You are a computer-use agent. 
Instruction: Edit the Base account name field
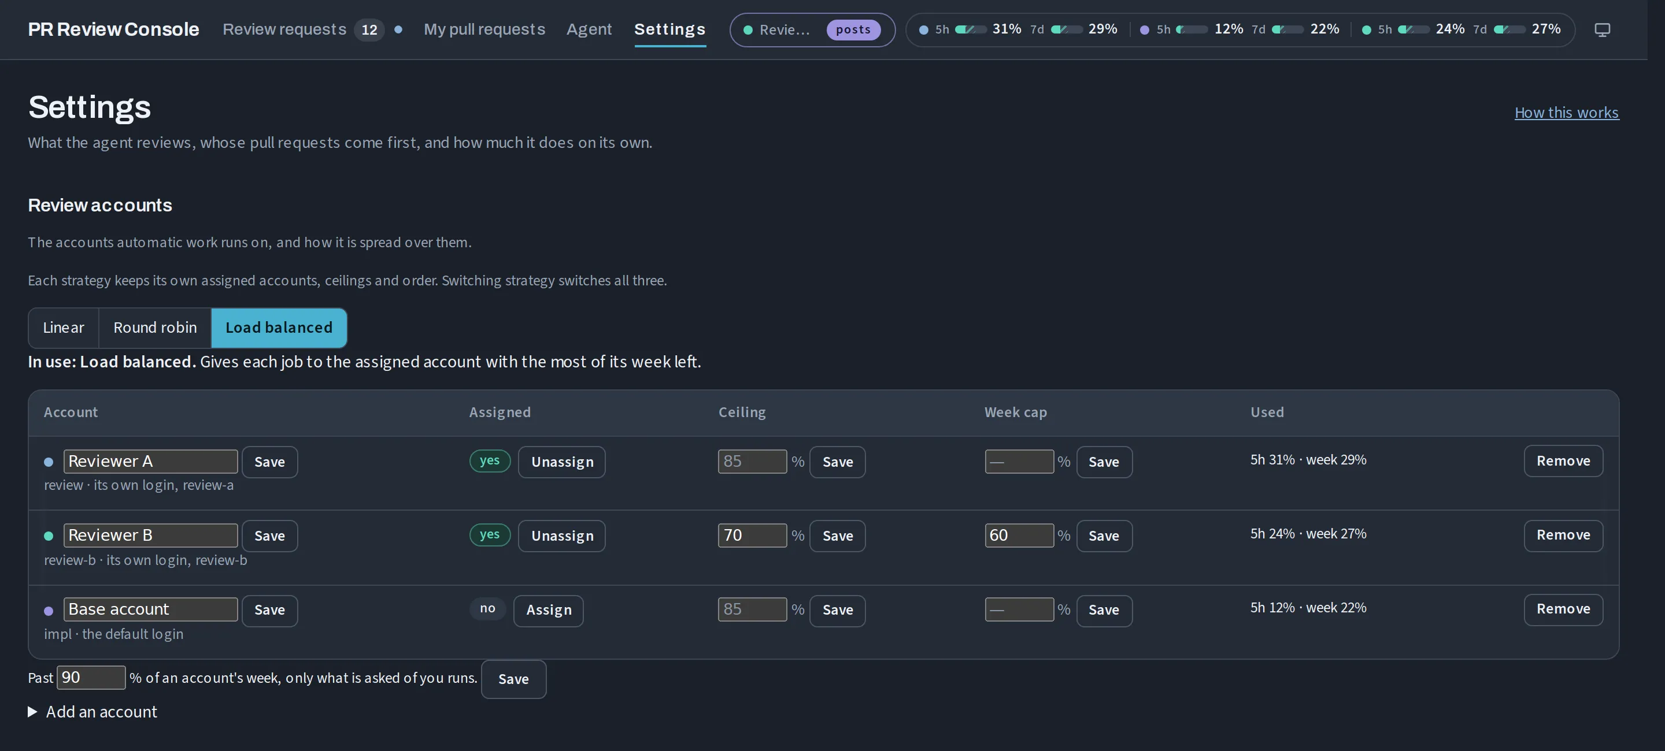click(x=150, y=609)
